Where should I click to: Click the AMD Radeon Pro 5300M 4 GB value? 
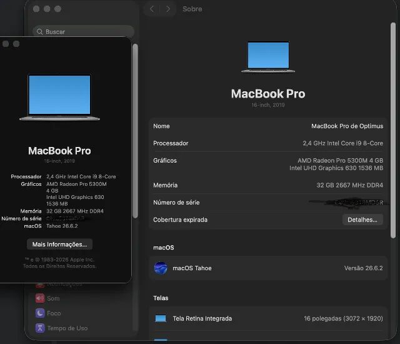[x=340, y=161]
